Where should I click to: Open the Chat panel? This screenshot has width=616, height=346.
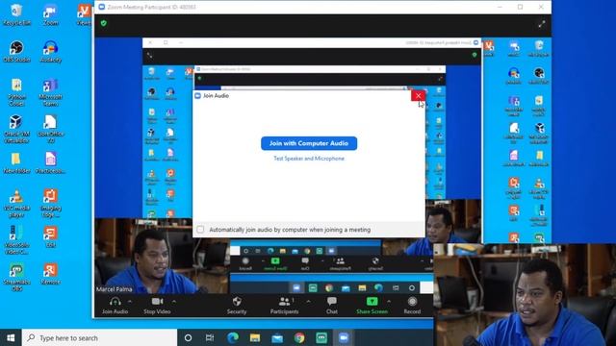(331, 306)
